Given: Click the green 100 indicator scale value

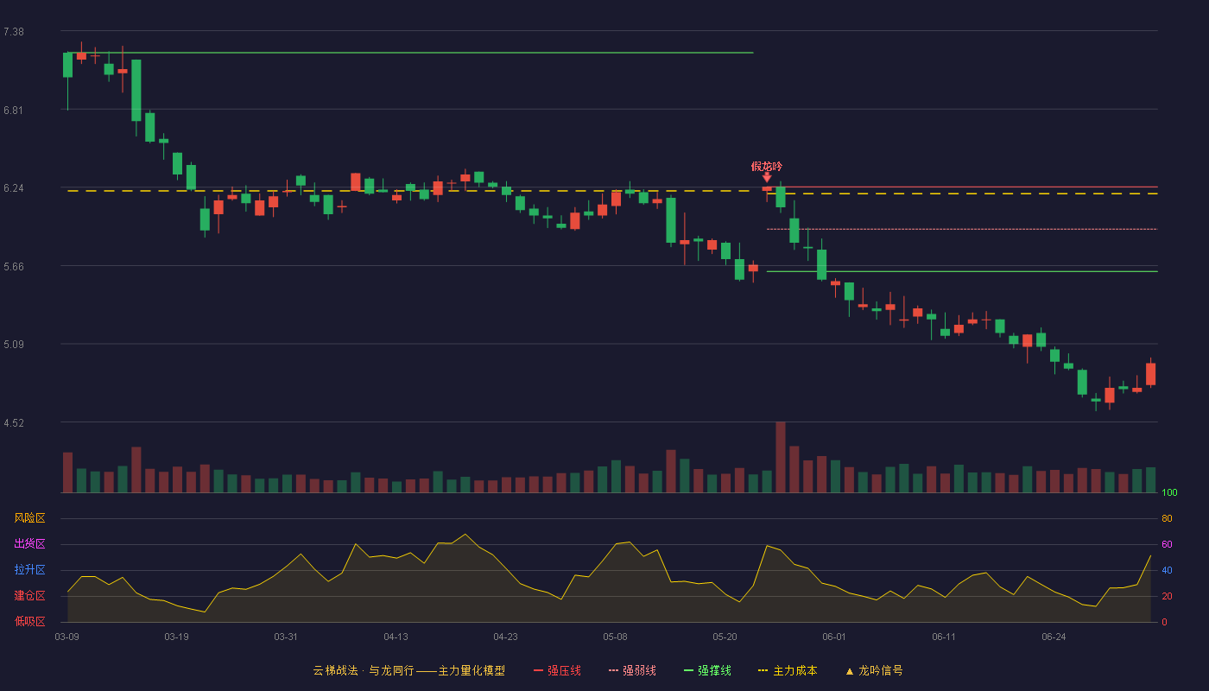Looking at the screenshot, I should [x=1169, y=493].
